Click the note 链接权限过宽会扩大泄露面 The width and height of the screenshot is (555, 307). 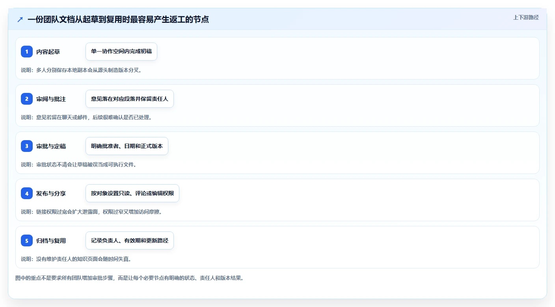[x=91, y=212]
